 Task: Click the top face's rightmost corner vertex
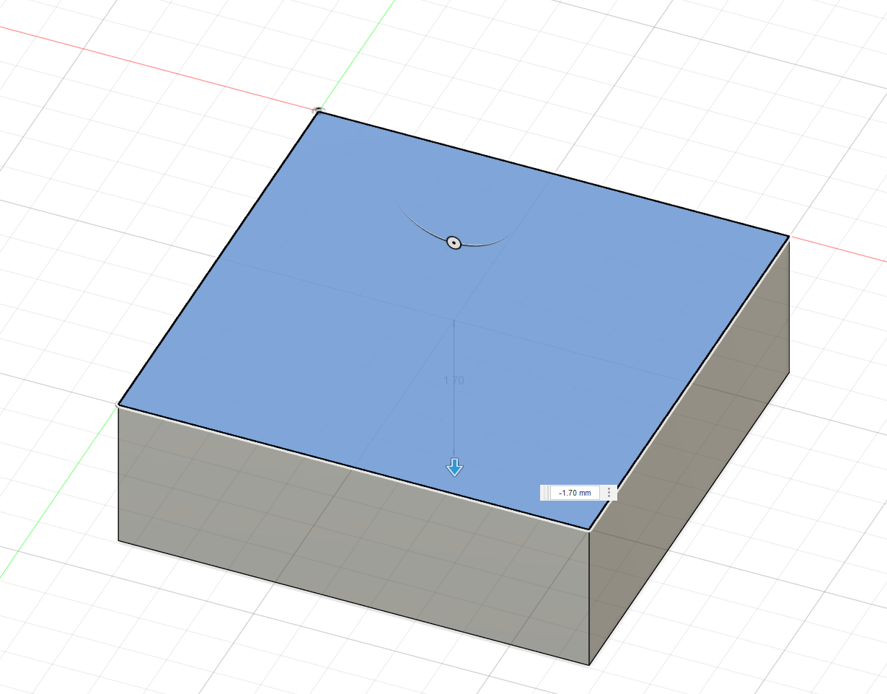(x=789, y=236)
